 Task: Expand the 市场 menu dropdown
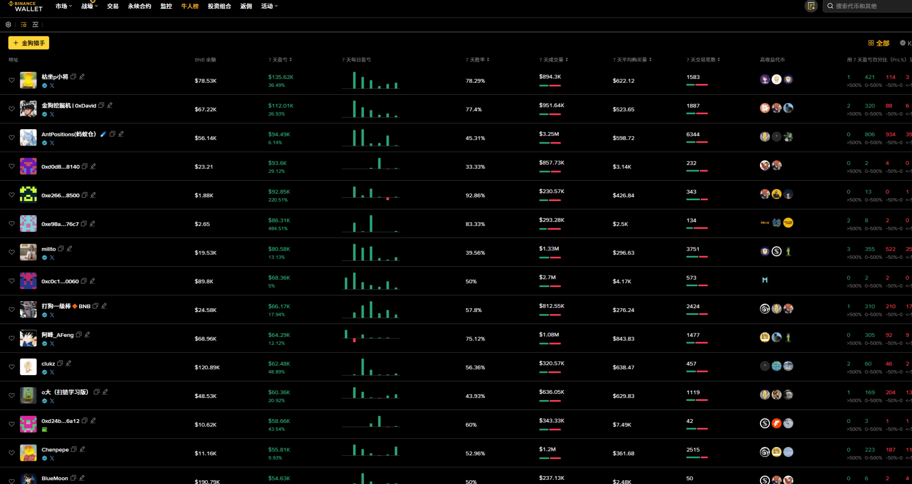63,6
